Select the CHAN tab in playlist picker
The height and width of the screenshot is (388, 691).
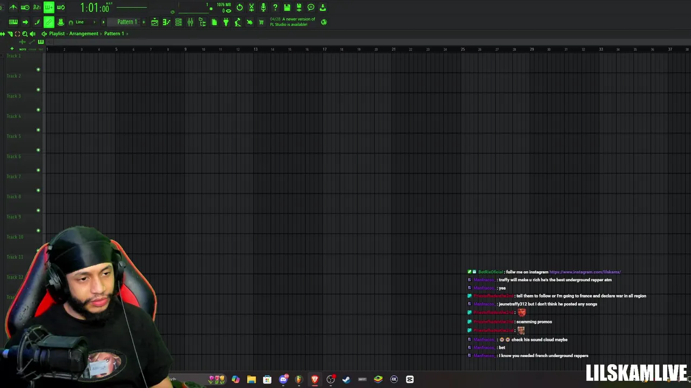pos(32,50)
